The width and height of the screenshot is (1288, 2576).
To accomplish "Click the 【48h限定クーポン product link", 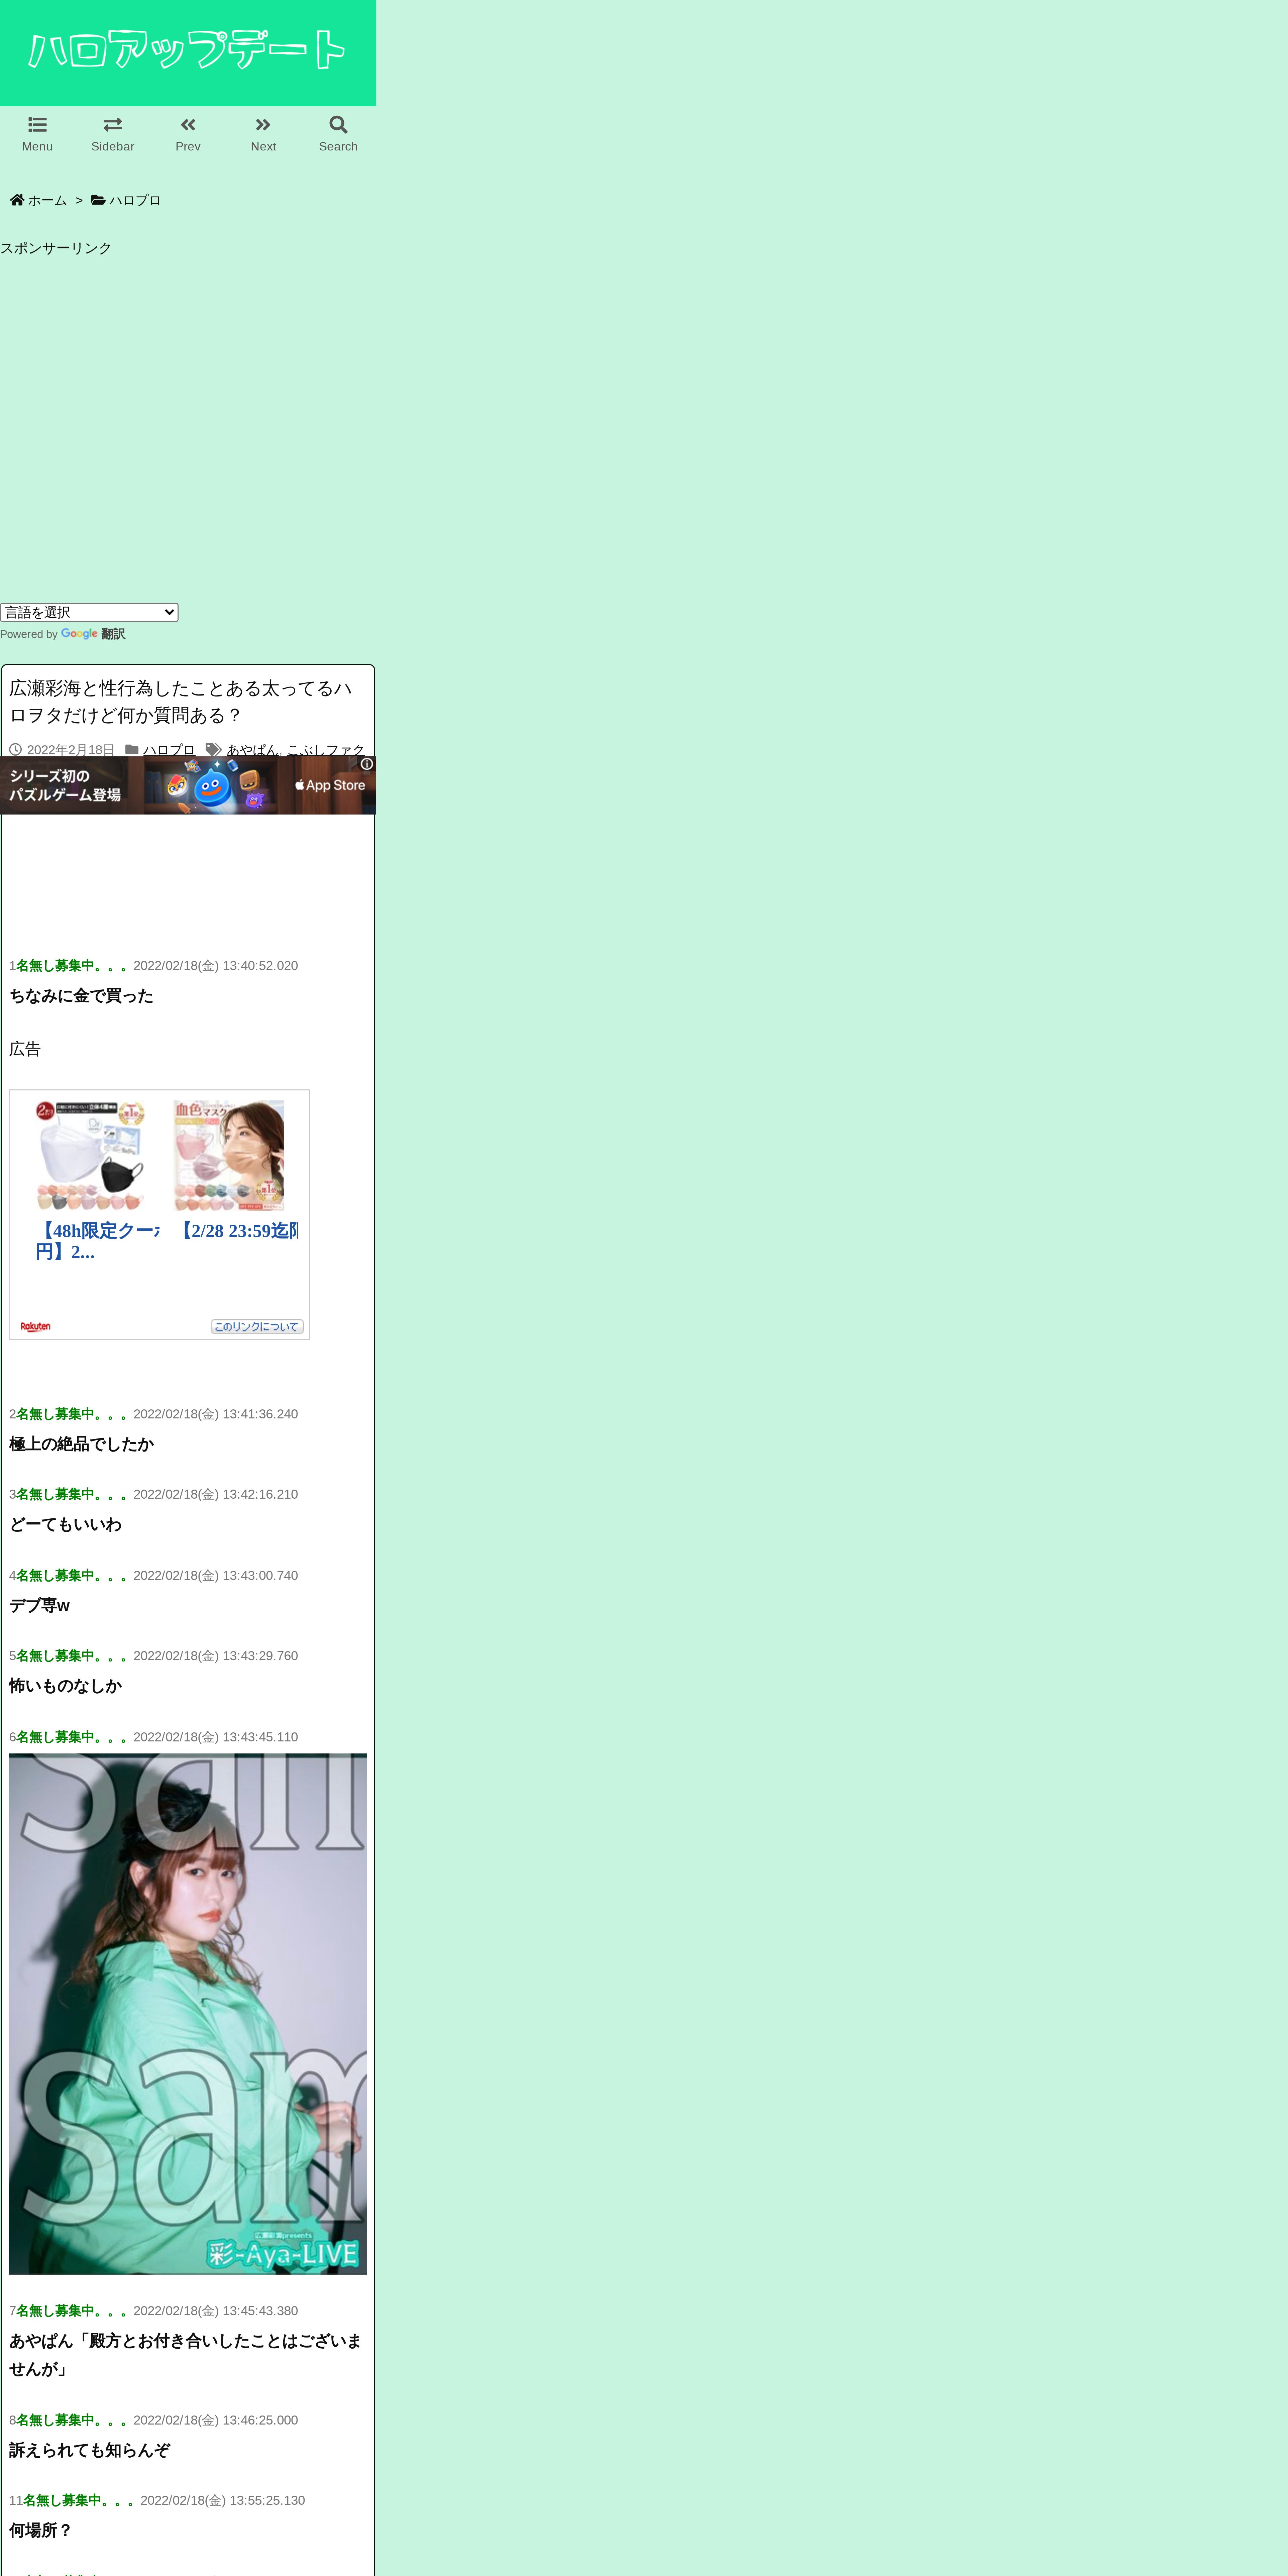I will [97, 1241].
